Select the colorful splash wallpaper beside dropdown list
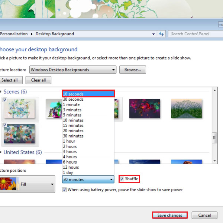Screen dimensions: 223x223 click(54, 109)
